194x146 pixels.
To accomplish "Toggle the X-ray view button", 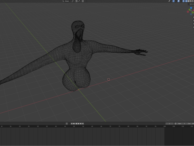I will click(x=183, y=1).
